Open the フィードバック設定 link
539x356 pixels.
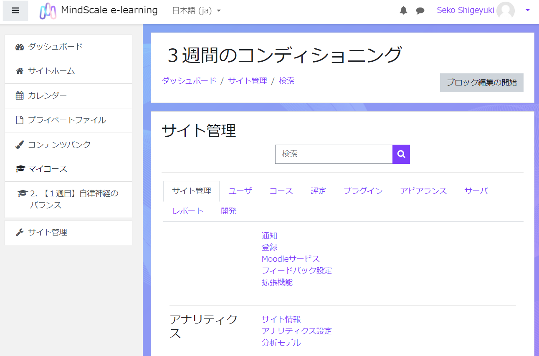coord(296,271)
